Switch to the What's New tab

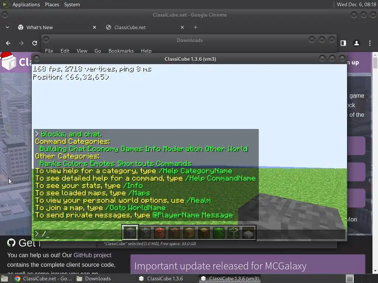(x=57, y=27)
